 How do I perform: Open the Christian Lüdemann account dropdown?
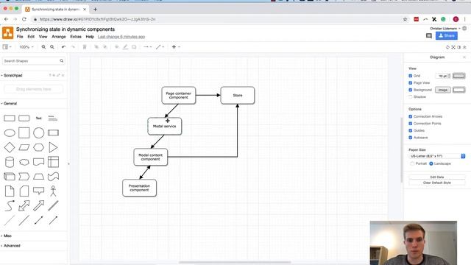(x=445, y=28)
